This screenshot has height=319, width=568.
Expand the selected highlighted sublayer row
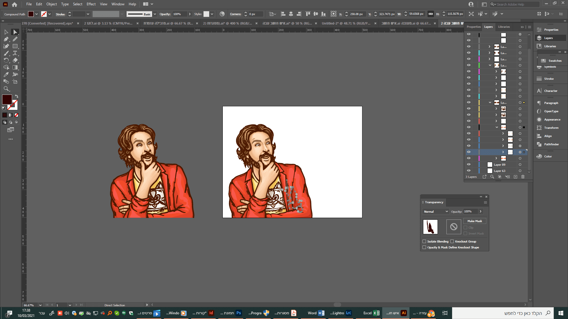tap(503, 152)
